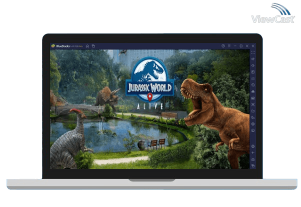Open the multi-instance manager layers icon
Image resolution: width=301 pixels, height=207 pixels.
tap(253, 124)
